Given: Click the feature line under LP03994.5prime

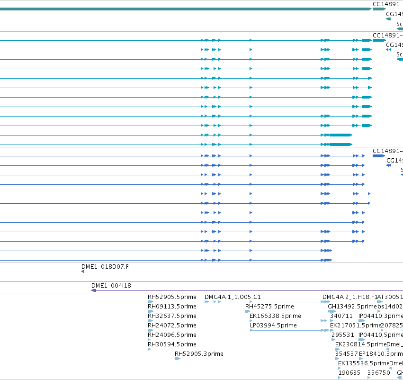Looking at the screenshot, I should (290, 330).
